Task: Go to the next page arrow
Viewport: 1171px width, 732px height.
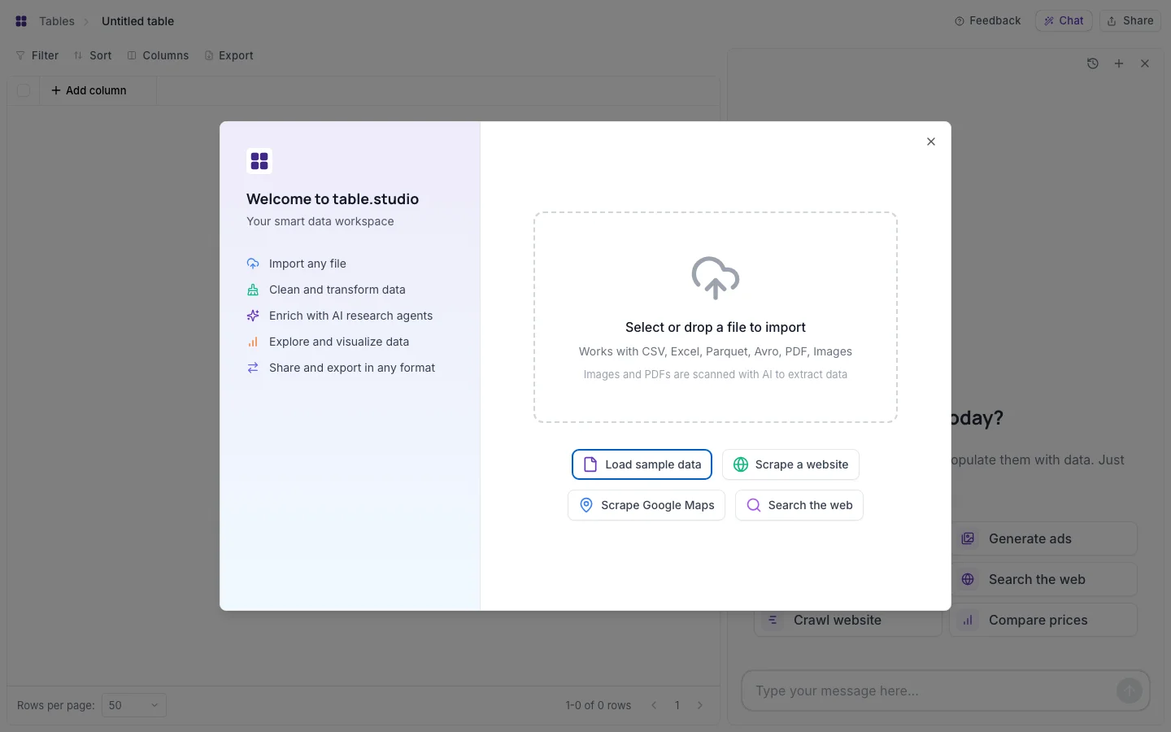Action: click(x=700, y=705)
